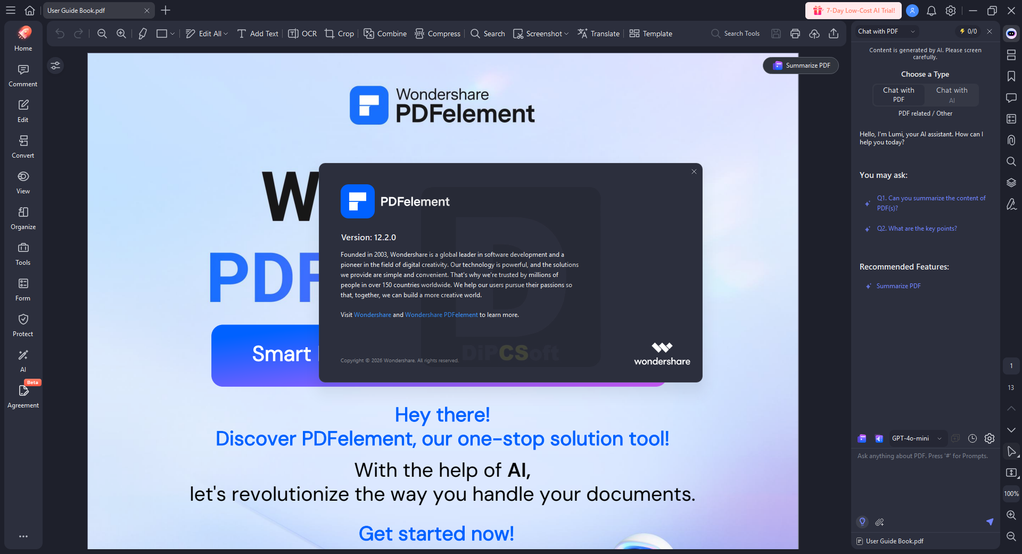
Task: Open the comments list on the right strip
Action: point(1011,97)
